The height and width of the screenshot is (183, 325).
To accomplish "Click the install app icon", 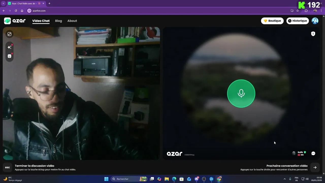I will point(292,11).
